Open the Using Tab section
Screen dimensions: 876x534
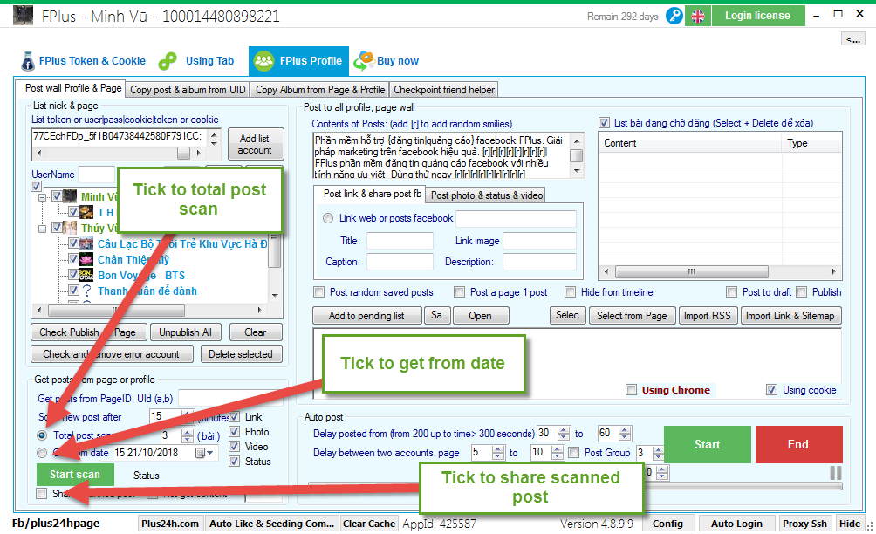196,61
